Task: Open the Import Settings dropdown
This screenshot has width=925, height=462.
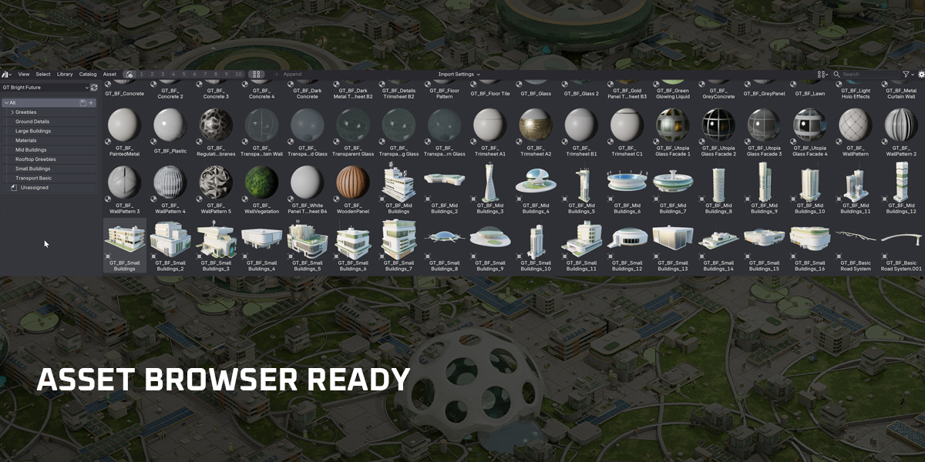Action: coord(459,74)
